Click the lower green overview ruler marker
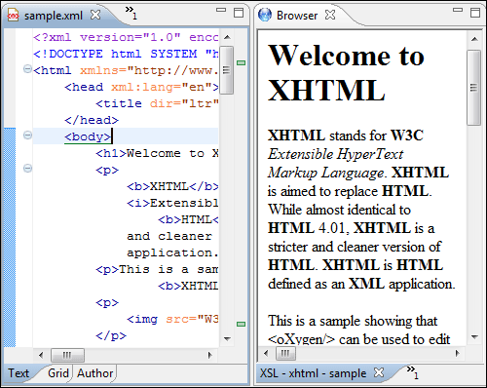The image size is (487, 388). click(241, 324)
